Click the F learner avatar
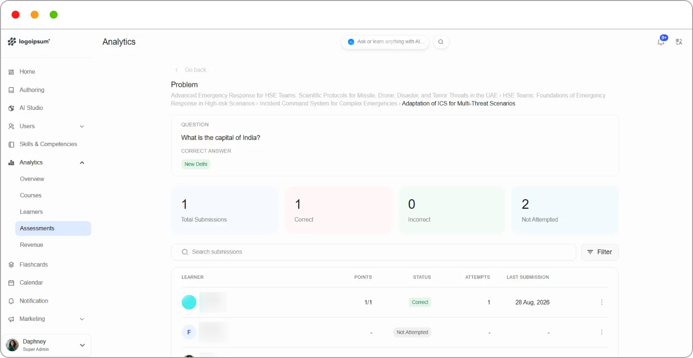 tap(189, 332)
